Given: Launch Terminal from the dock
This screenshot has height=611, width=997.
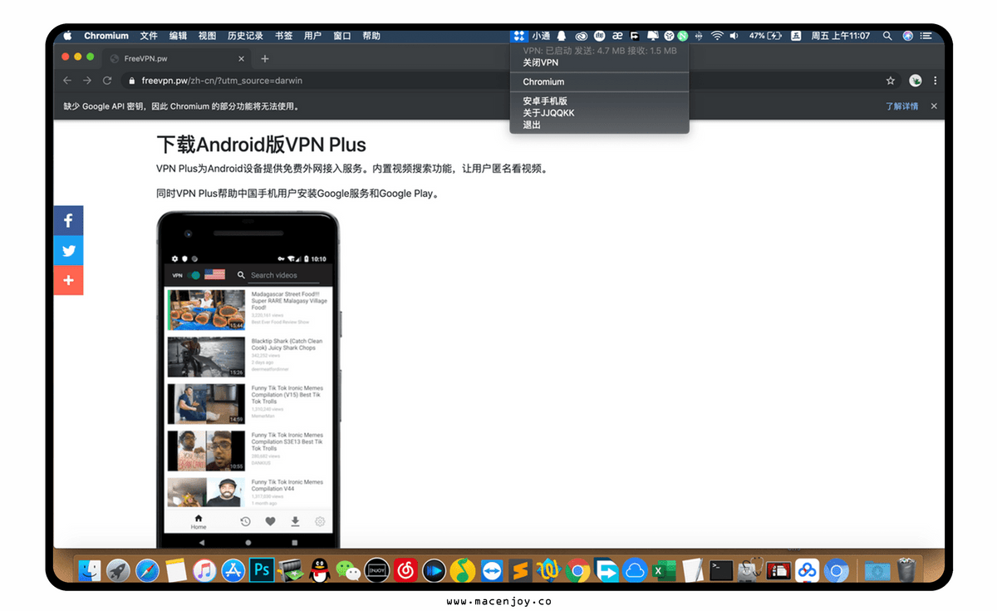Looking at the screenshot, I should click(721, 570).
